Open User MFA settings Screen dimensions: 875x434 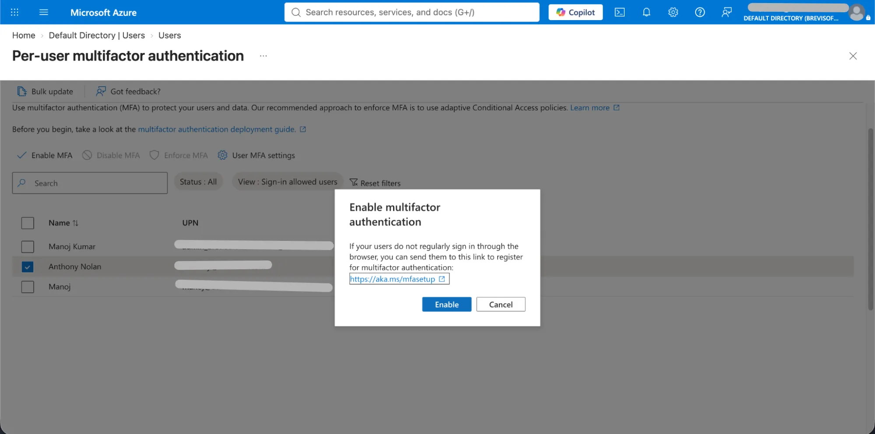tap(257, 155)
